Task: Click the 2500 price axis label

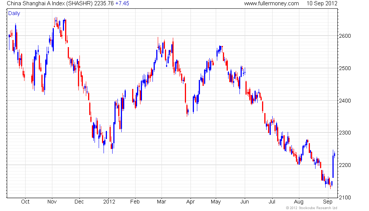Action: coord(345,68)
